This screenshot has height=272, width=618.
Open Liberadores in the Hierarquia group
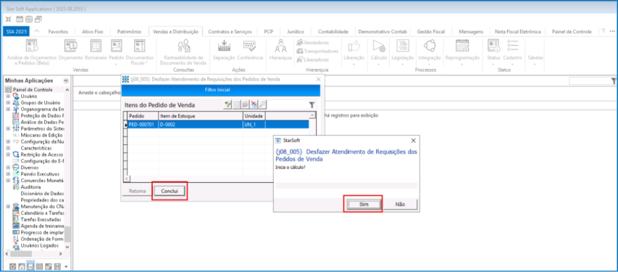pos(313,60)
